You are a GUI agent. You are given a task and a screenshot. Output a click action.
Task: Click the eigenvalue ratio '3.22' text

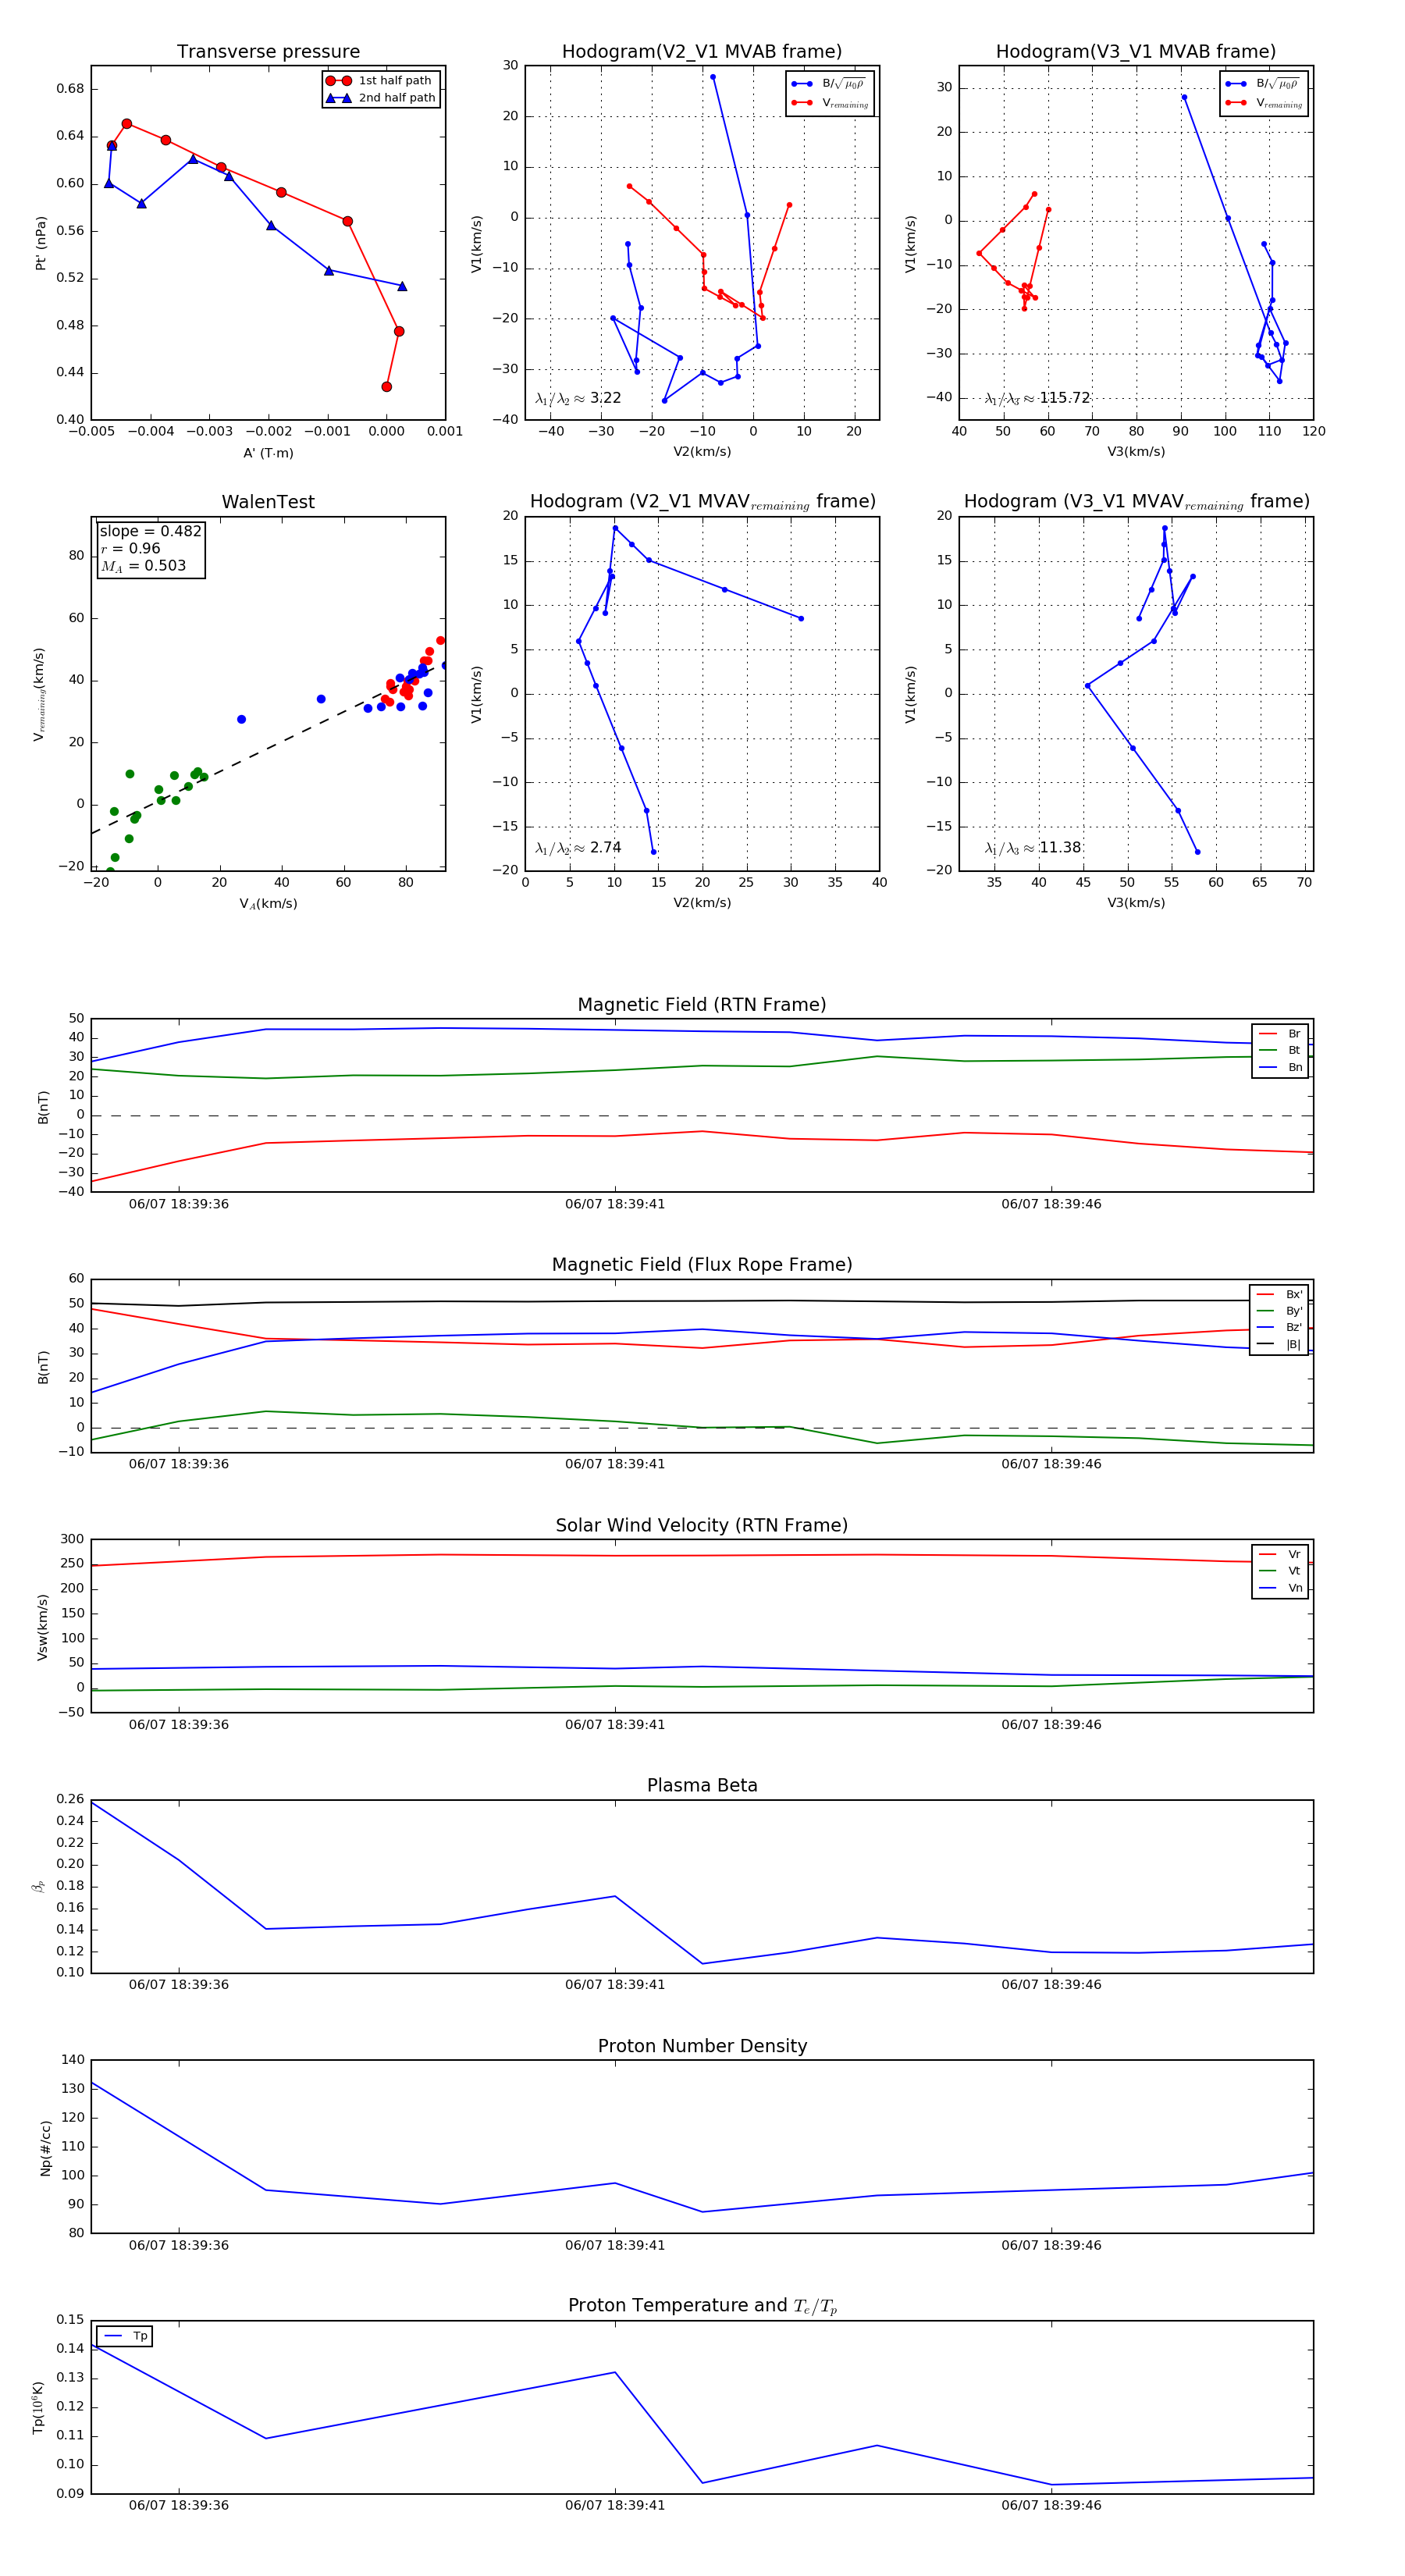pyautogui.click(x=605, y=398)
